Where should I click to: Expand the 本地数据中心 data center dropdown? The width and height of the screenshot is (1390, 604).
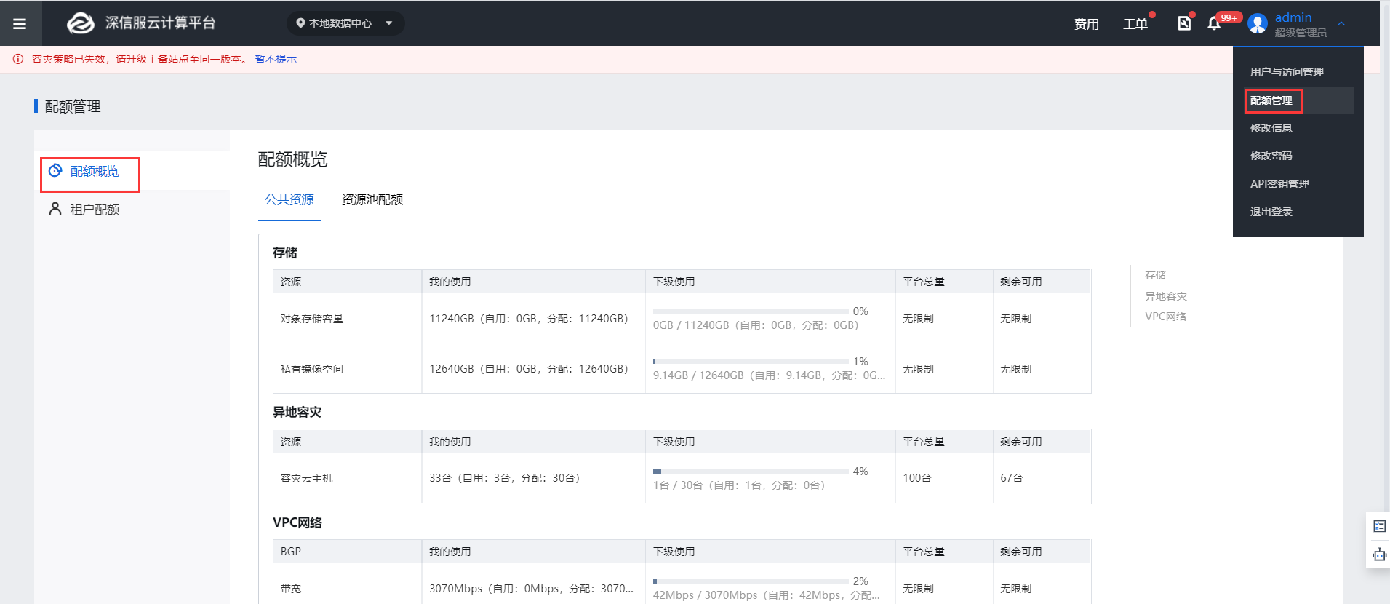(345, 23)
